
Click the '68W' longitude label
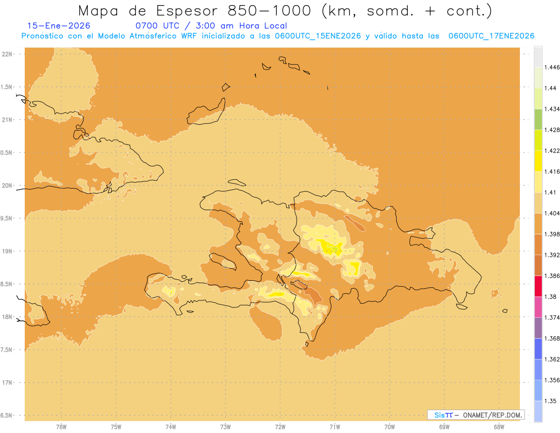tap(499, 427)
